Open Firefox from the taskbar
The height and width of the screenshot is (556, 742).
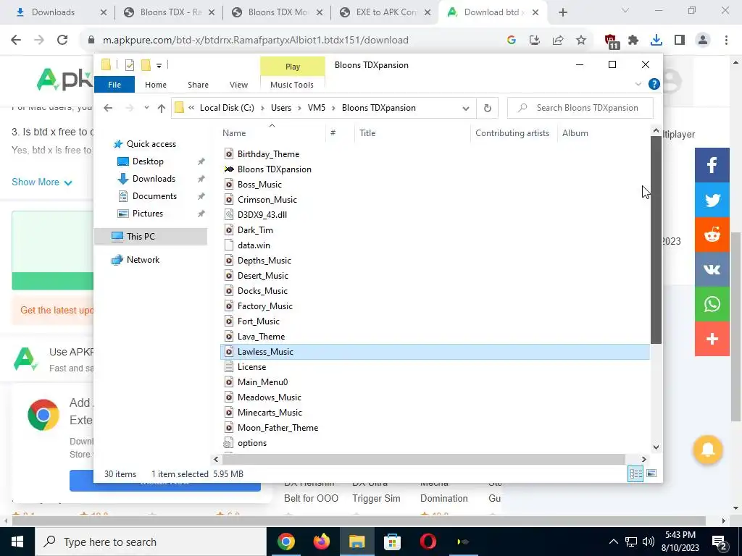(x=321, y=542)
